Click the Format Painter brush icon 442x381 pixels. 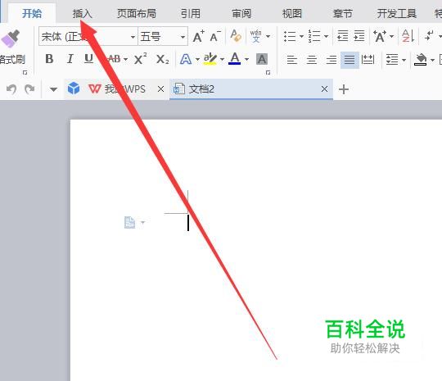[x=11, y=39]
